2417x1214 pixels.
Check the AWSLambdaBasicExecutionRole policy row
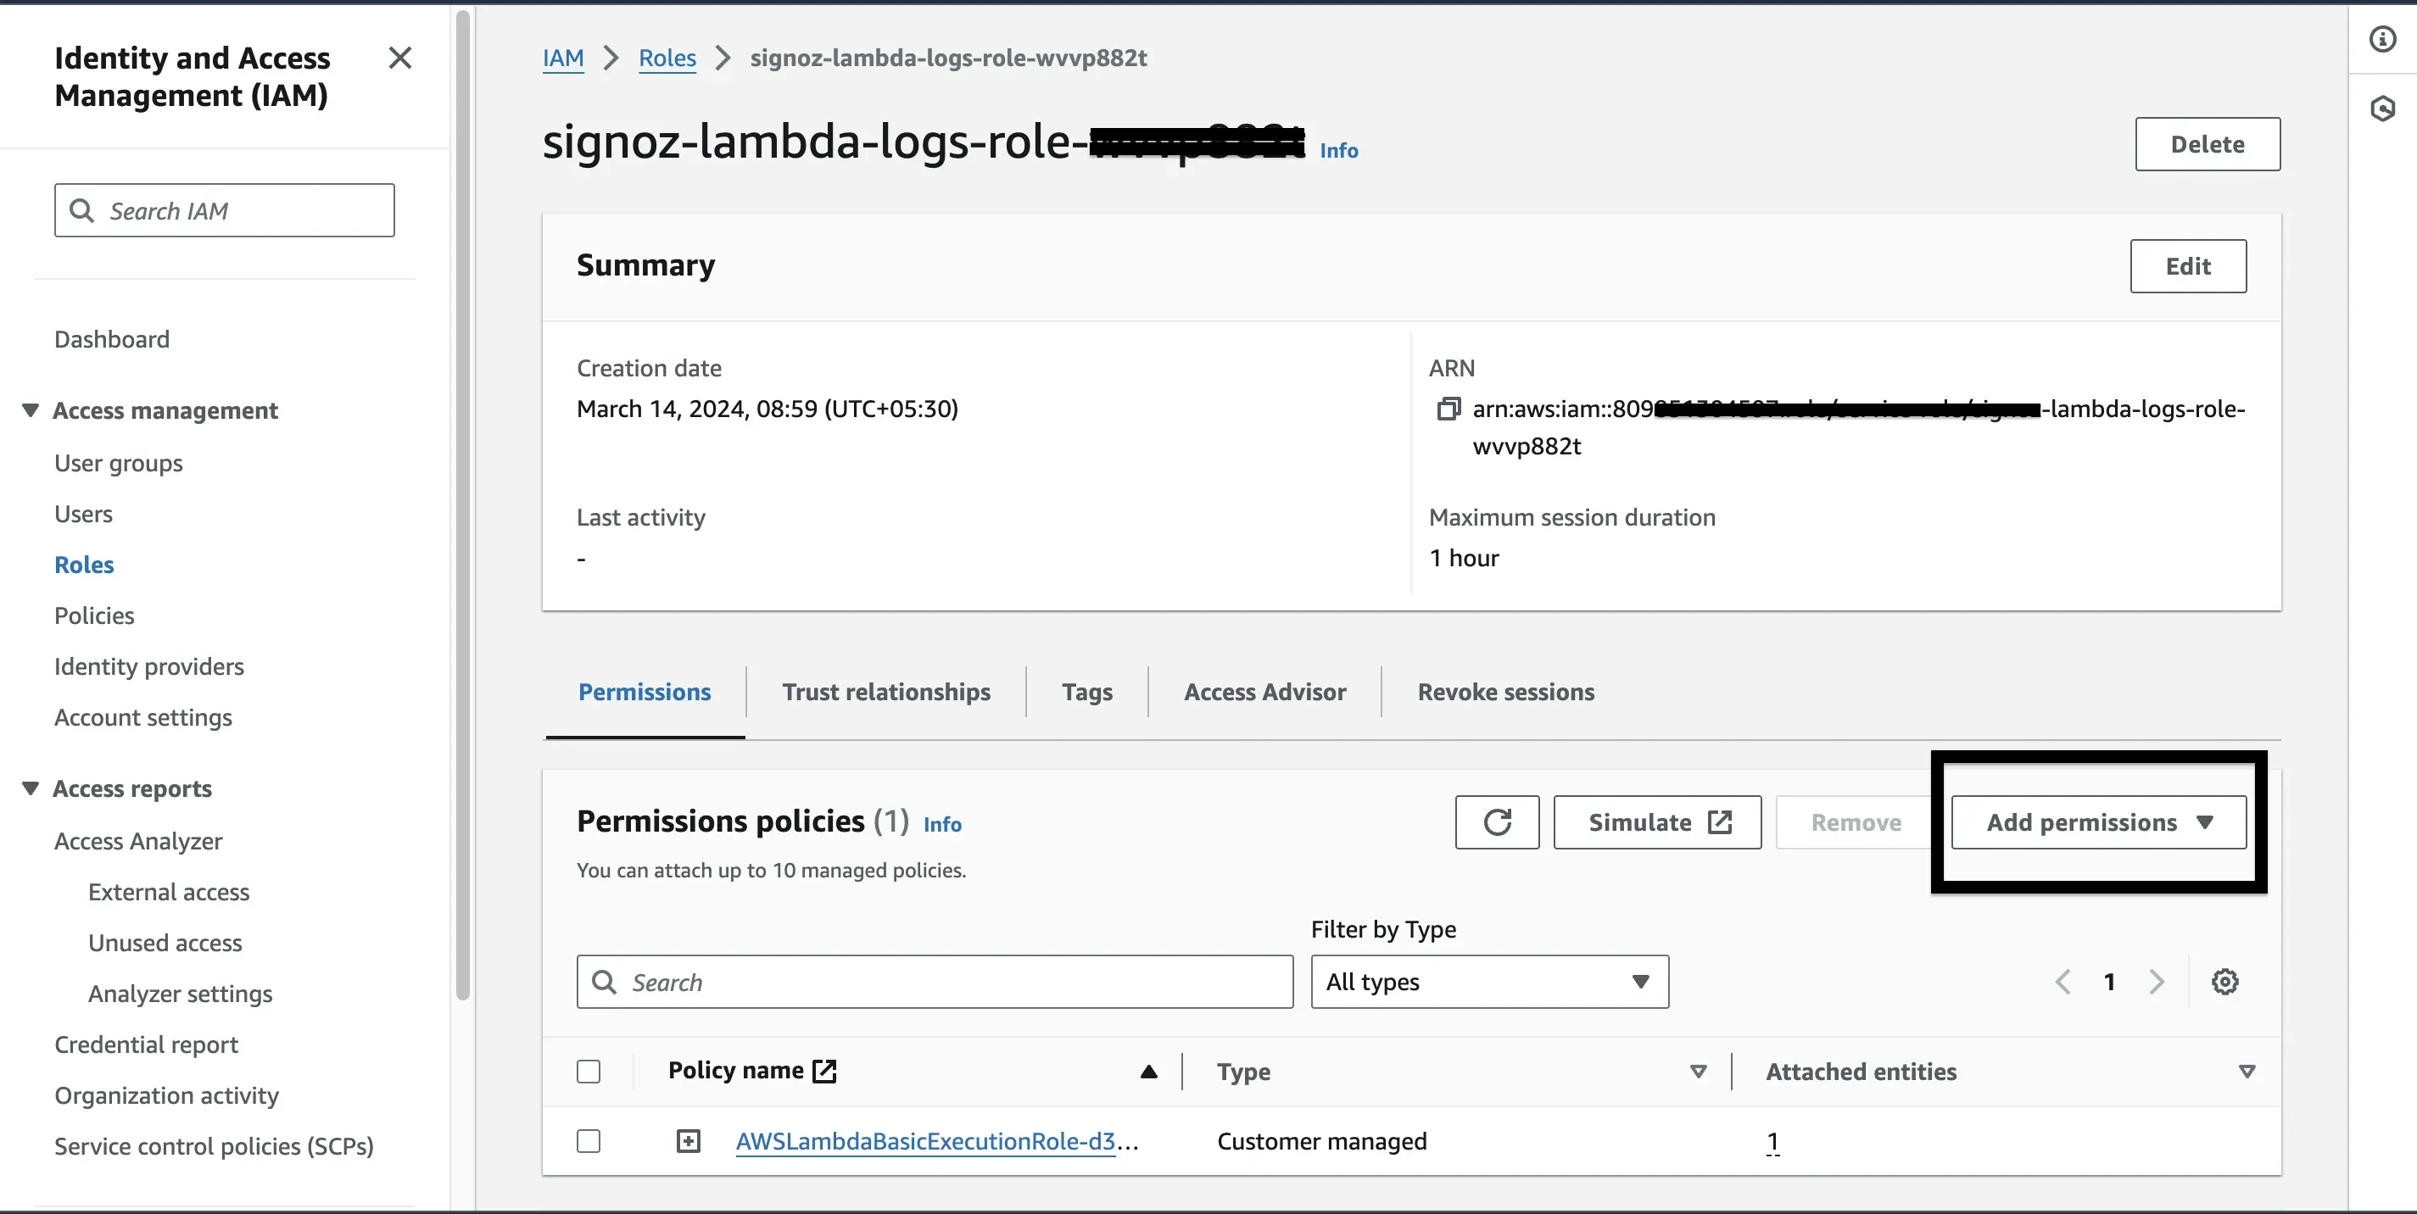[589, 1141]
